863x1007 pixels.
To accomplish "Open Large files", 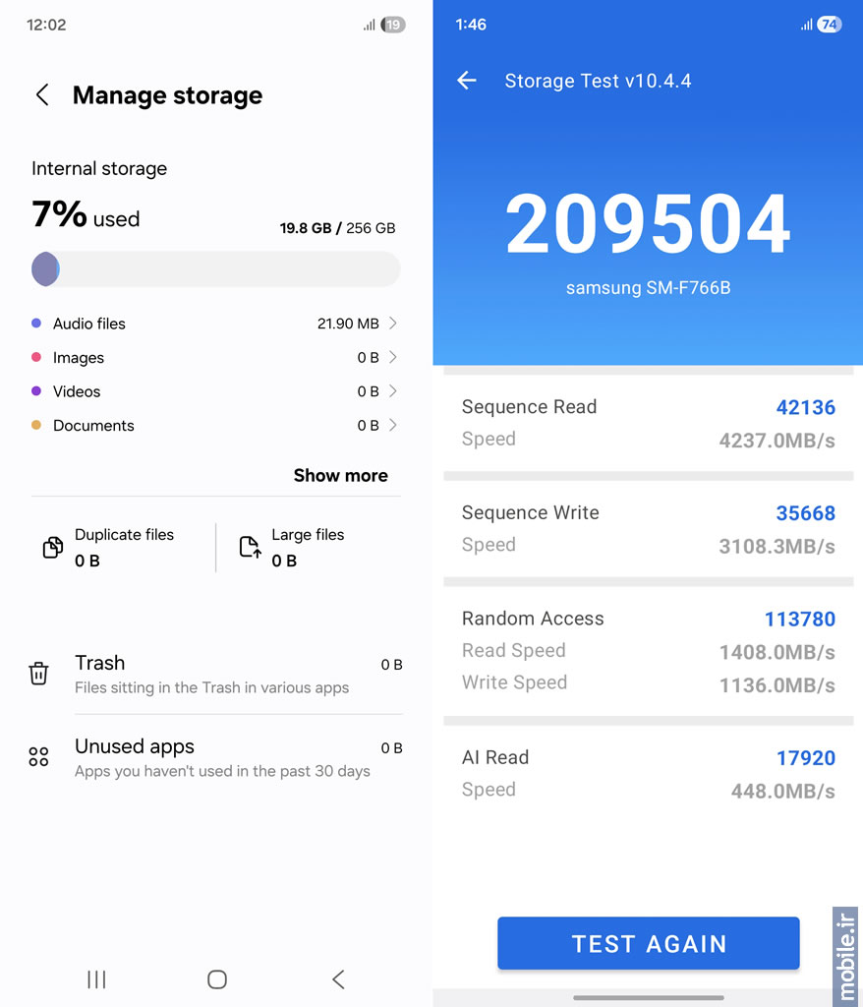I will (x=309, y=547).
